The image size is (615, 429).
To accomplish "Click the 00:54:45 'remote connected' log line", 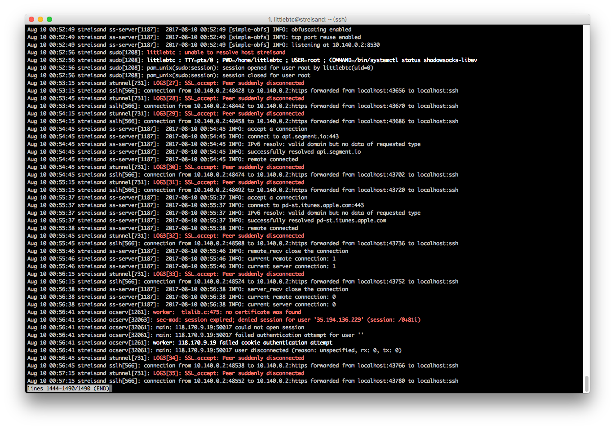I will [x=163, y=159].
